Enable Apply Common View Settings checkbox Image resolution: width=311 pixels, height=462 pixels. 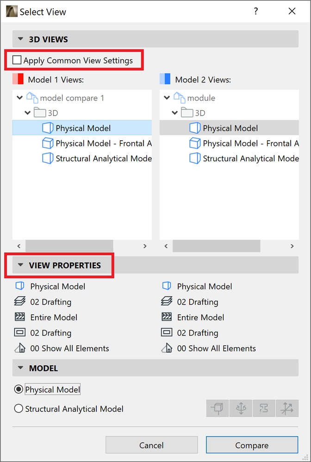pyautogui.click(x=17, y=60)
